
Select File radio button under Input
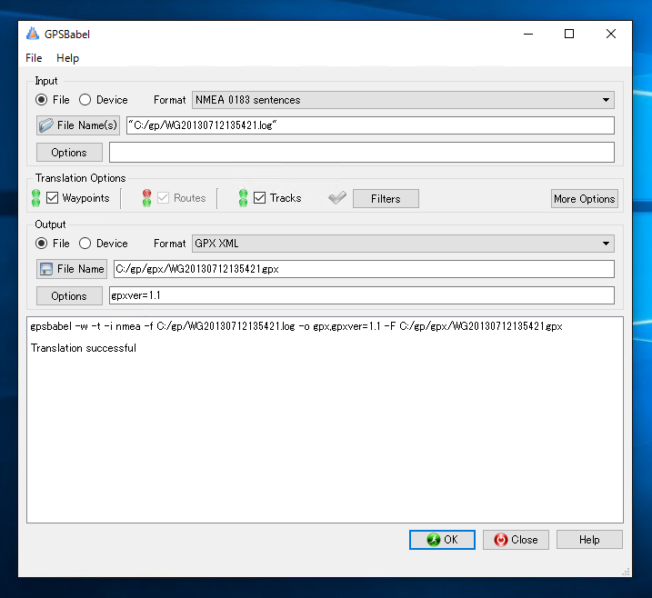point(41,100)
